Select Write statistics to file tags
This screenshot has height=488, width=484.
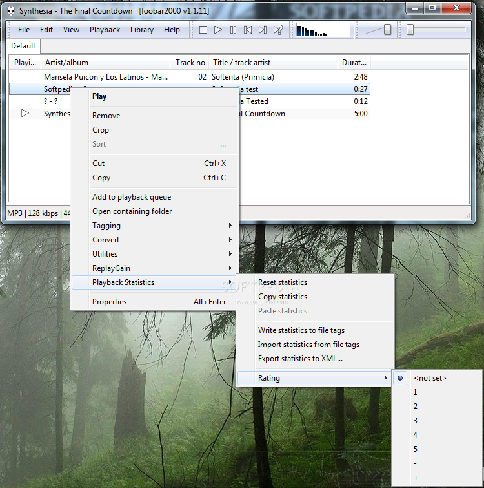(316, 330)
